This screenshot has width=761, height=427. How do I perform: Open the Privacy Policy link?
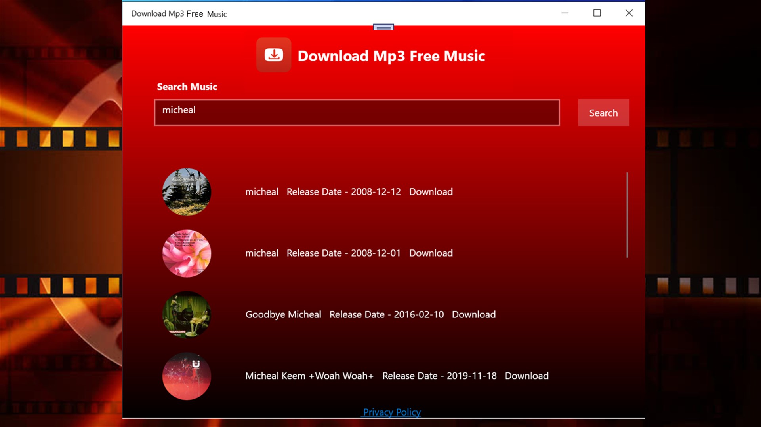tap(391, 412)
